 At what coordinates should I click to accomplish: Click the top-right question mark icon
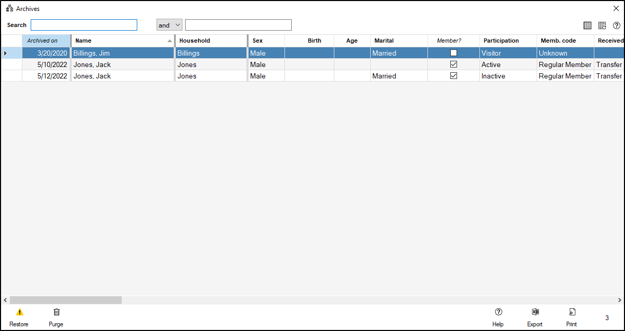pos(617,25)
